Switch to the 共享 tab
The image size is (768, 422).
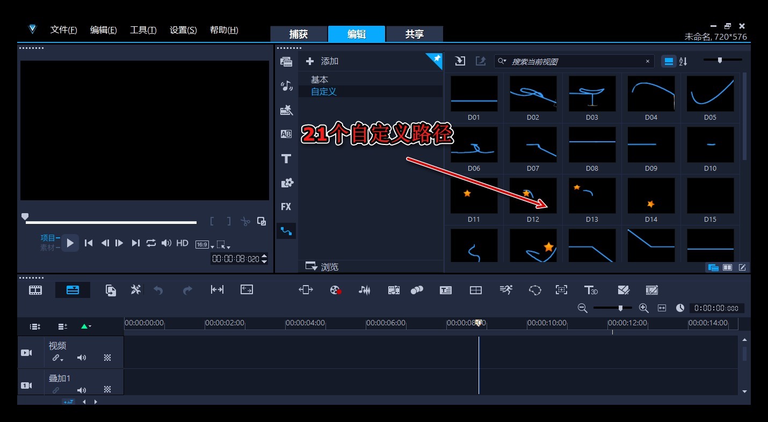tap(415, 34)
